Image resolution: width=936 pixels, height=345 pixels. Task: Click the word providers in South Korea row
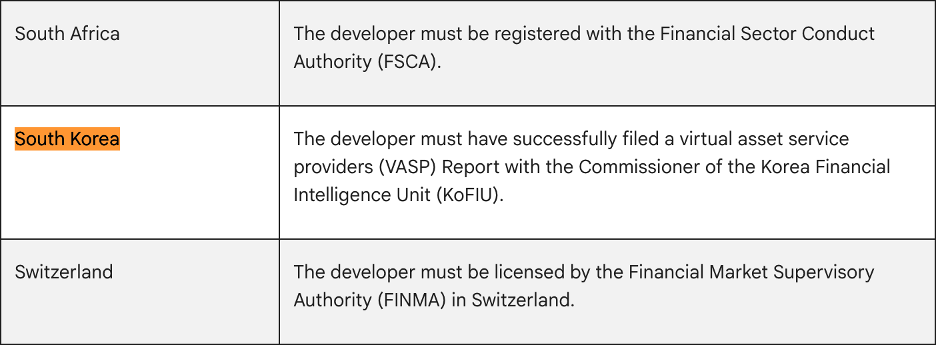[333, 167]
